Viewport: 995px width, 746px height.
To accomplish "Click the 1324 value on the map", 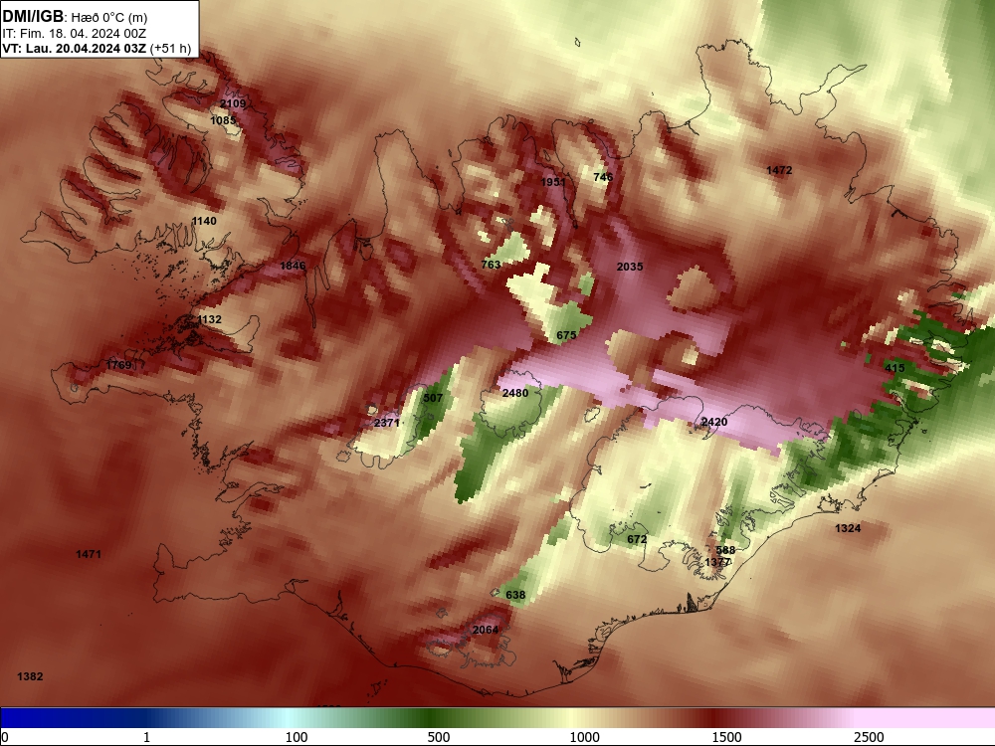I will (x=848, y=528).
